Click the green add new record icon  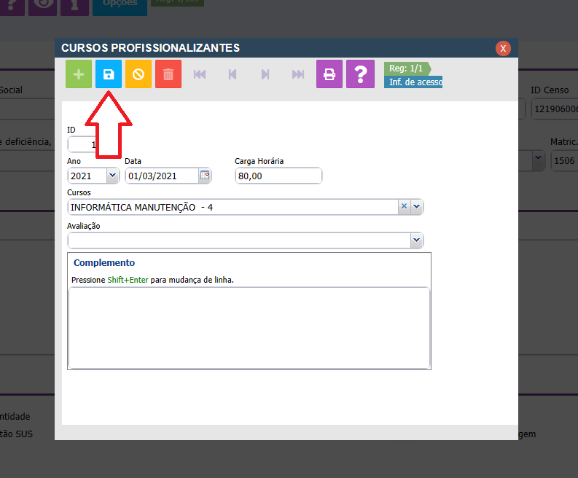click(x=79, y=74)
